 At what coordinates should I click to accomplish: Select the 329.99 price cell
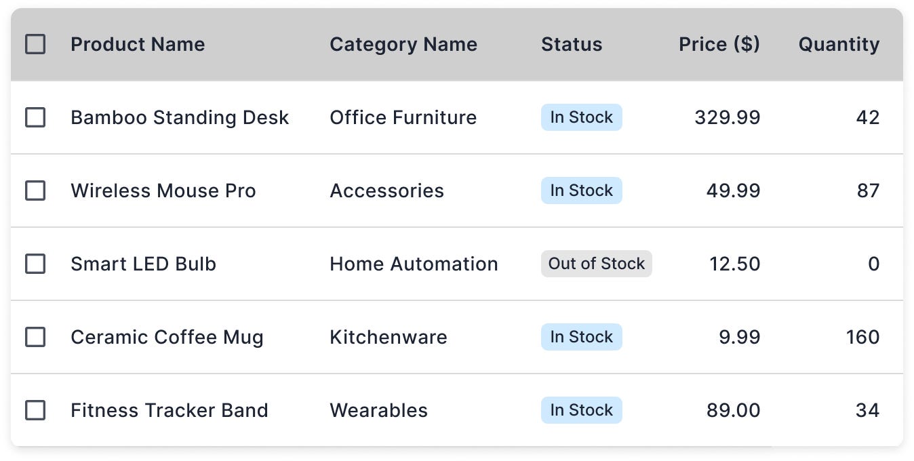728,118
